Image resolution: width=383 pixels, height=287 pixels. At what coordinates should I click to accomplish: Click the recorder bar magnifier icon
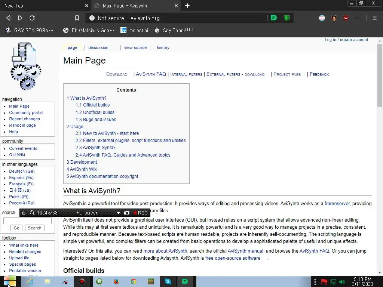32,213
